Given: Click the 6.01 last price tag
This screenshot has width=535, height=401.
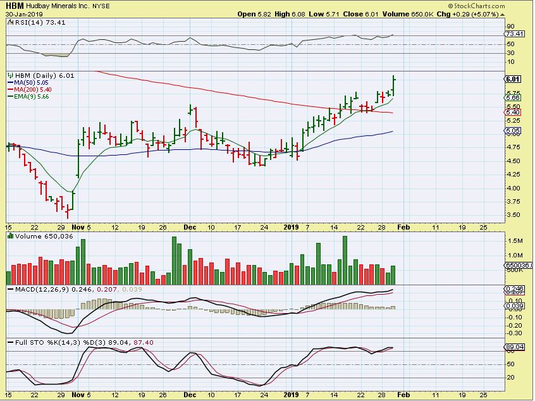Looking at the screenshot, I should (x=513, y=79).
